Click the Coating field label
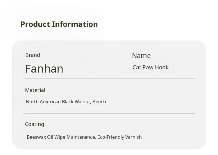This screenshot has width=218, height=155. [35, 124]
